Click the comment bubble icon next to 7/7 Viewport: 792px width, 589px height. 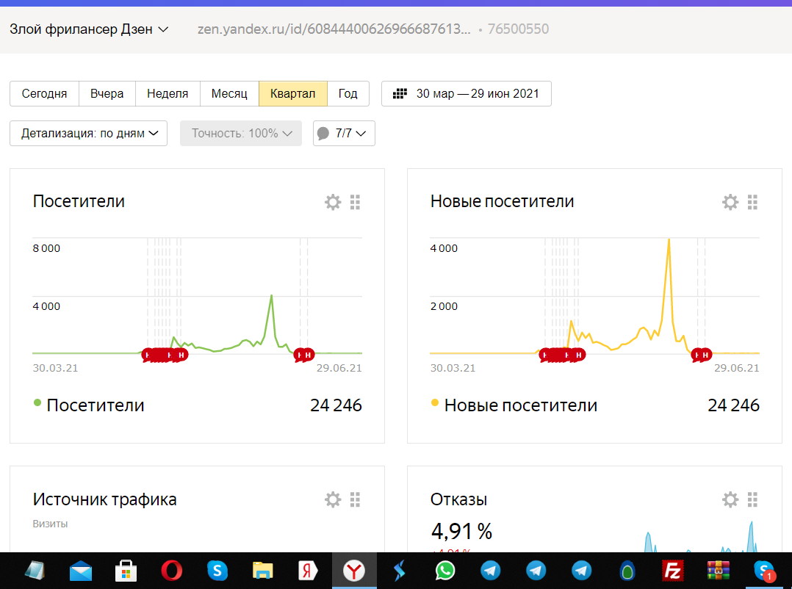(323, 133)
